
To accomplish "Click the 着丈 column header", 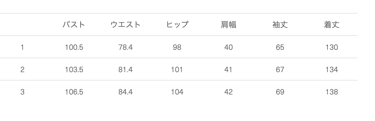I will pyautogui.click(x=331, y=25).
